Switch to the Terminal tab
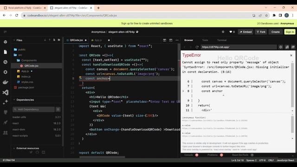The image size is (297, 167). coord(222,40)
